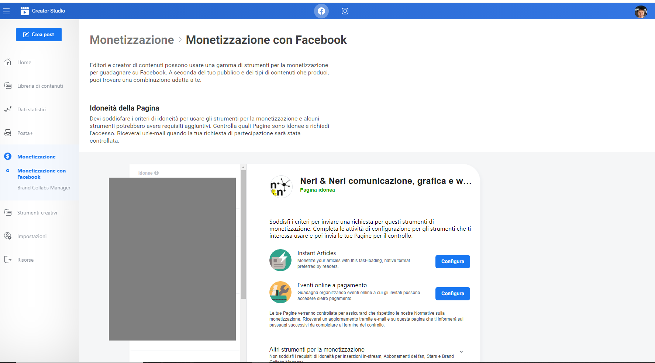Image resolution: width=655 pixels, height=363 pixels.
Task: Click the 'Altri strumenti per la monetizzazione' heading
Action: [x=317, y=349]
